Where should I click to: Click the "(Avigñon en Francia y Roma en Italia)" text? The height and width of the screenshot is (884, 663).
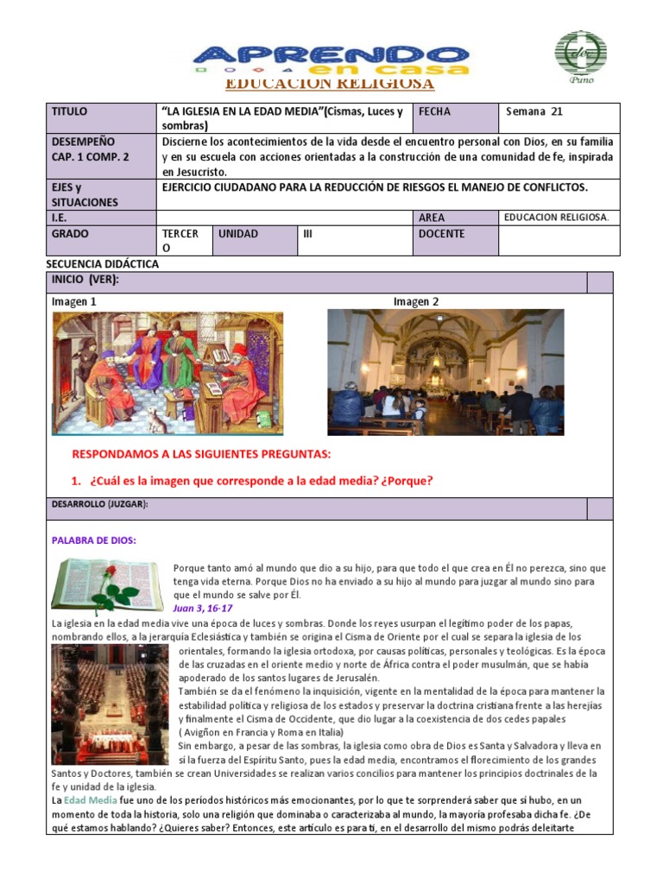point(261,732)
